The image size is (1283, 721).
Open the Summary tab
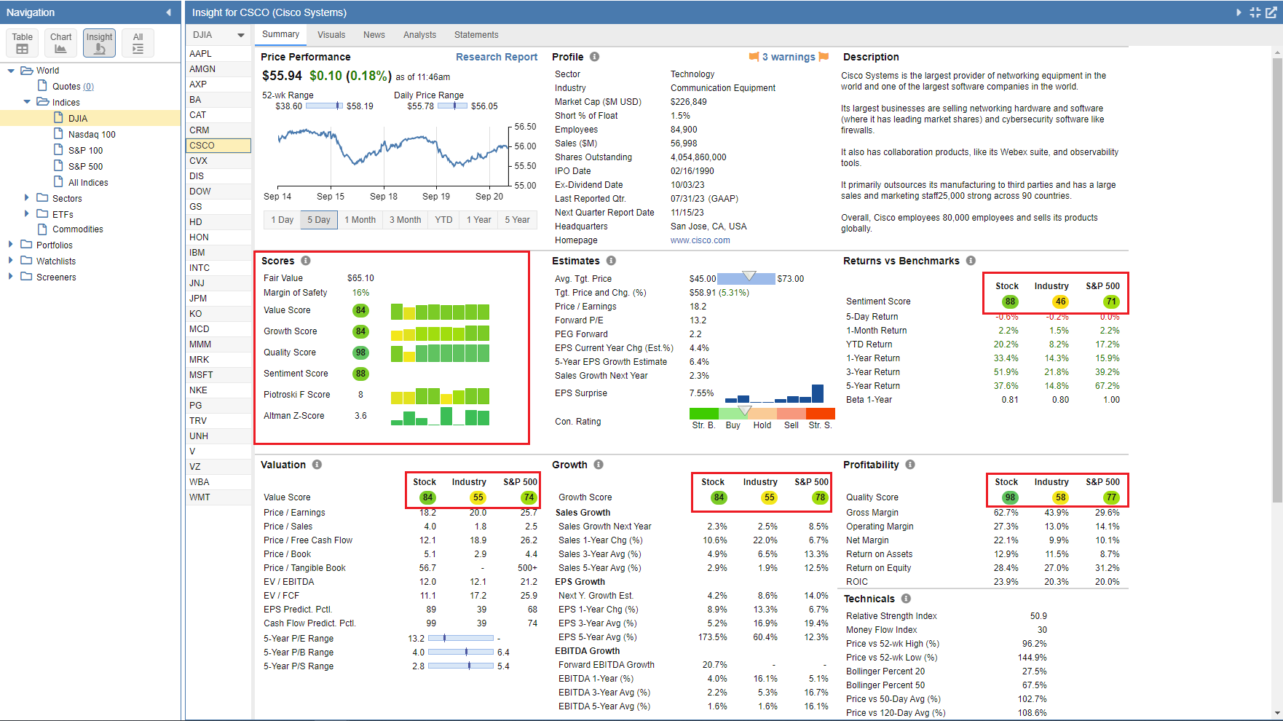280,34
